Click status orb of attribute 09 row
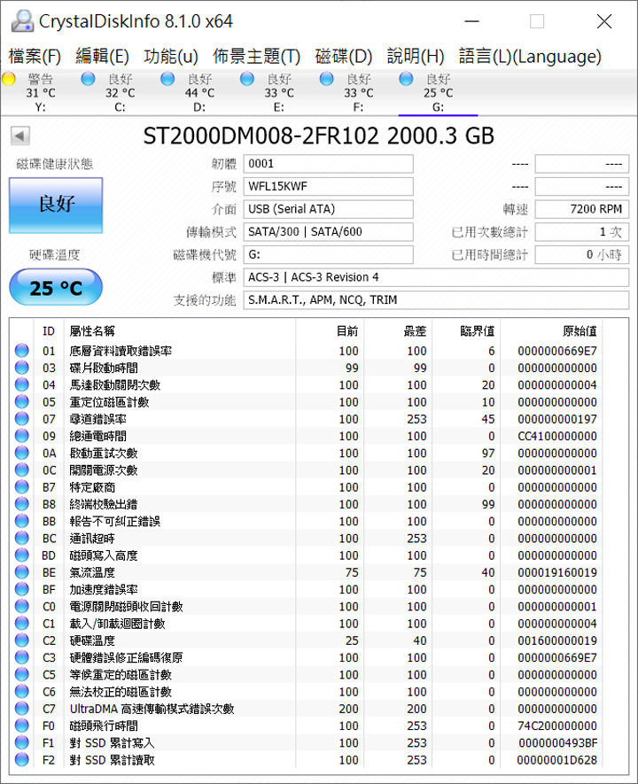Viewport: 638px width, 784px height. pos(22,436)
